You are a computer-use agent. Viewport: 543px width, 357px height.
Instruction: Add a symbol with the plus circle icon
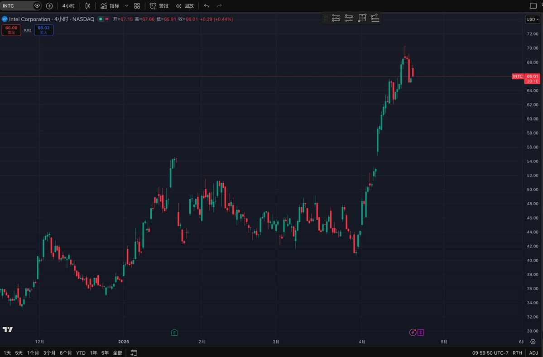pyautogui.click(x=49, y=6)
